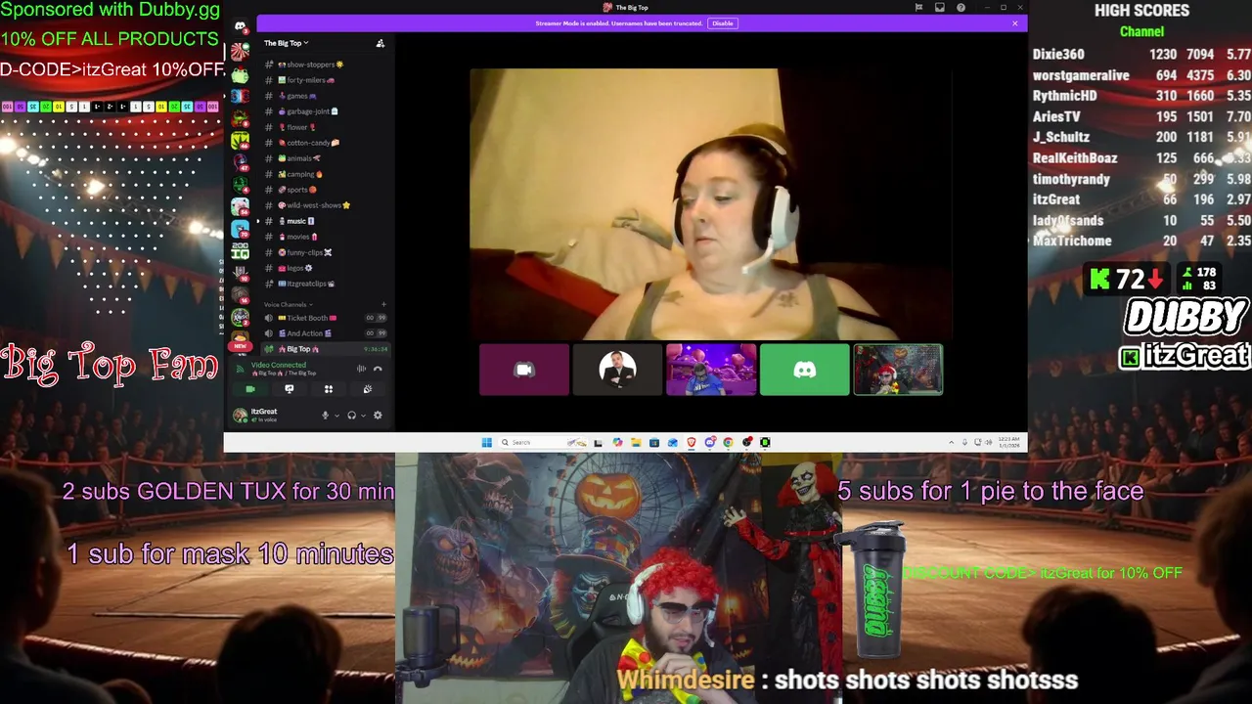1252x704 pixels.
Task: Click the taskbar Search box
Action: [x=541, y=442]
